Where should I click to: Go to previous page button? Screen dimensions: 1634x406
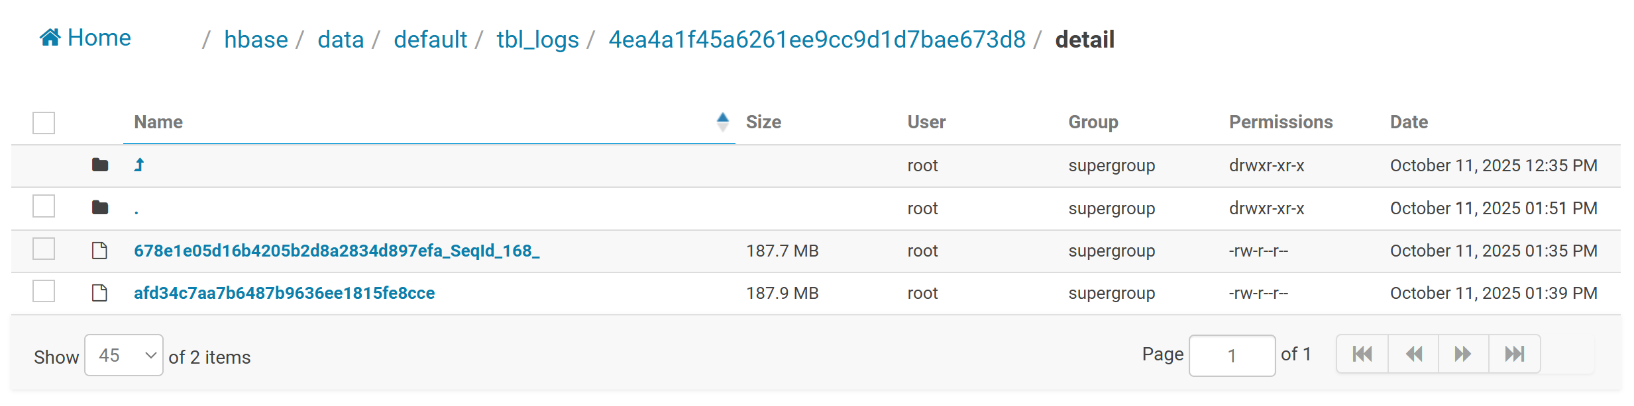(1413, 354)
